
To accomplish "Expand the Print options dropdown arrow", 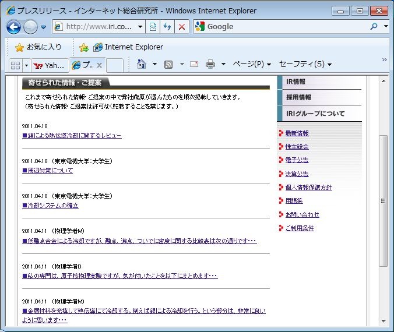I will point(223,64).
